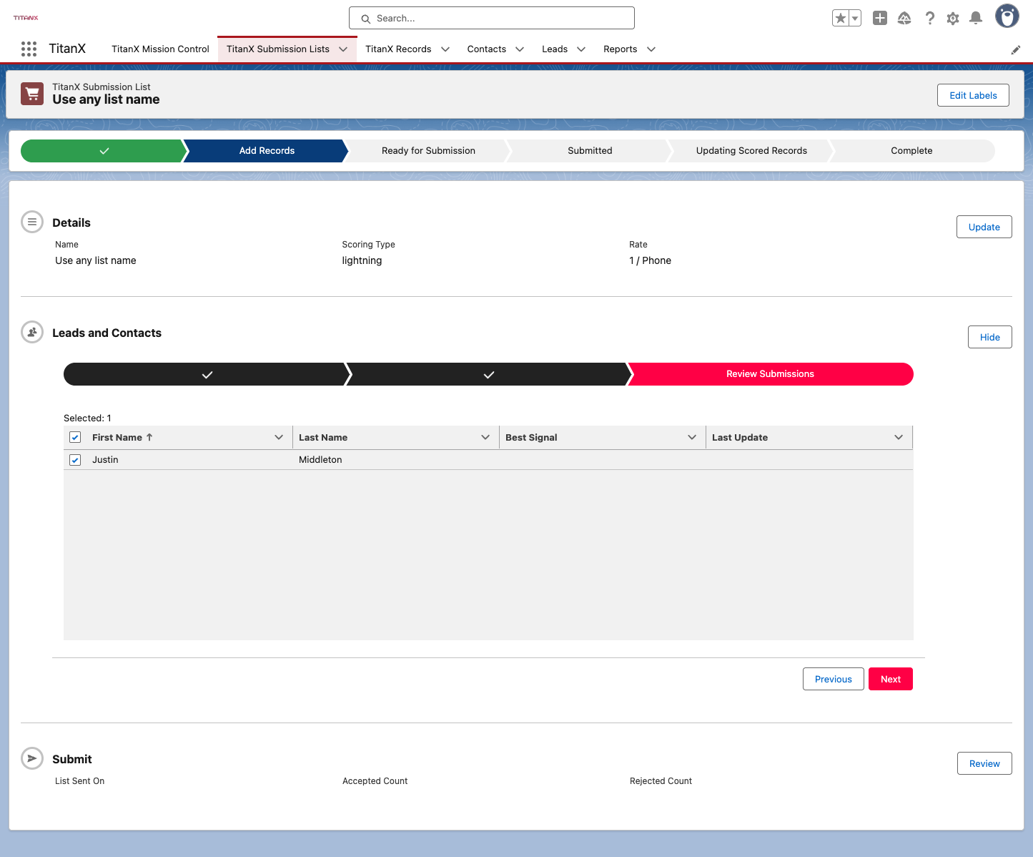Expand the Contacts tab chevron
This screenshot has width=1033, height=857.
(520, 49)
